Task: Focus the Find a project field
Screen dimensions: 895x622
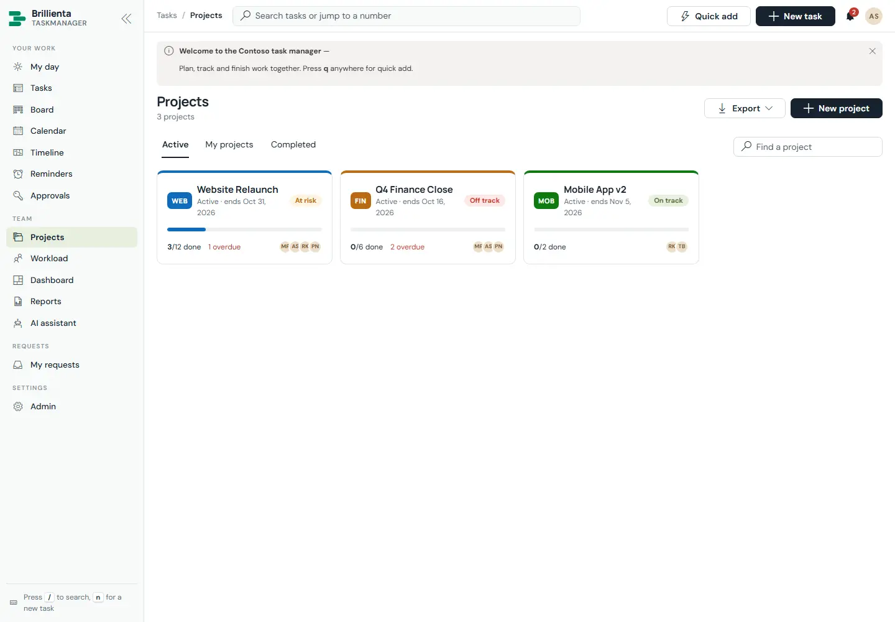Action: tap(808, 147)
